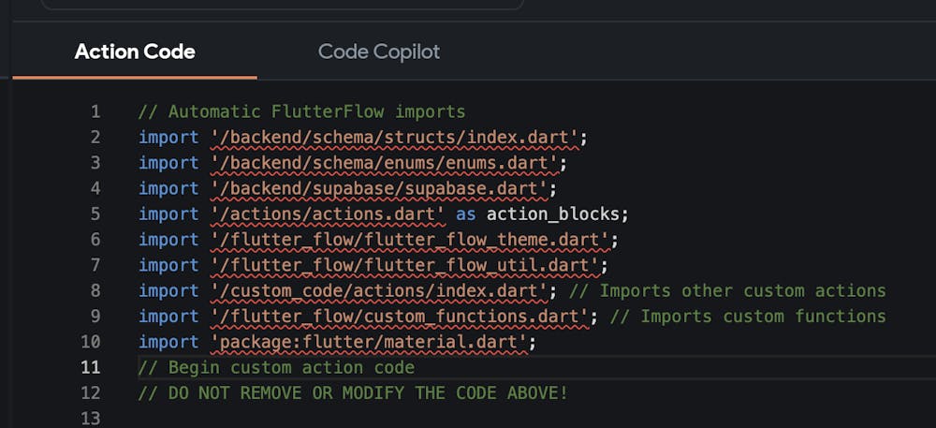Click the flutter_flow_theme.dart import path
Screen dimensions: 936x428
tap(409, 240)
